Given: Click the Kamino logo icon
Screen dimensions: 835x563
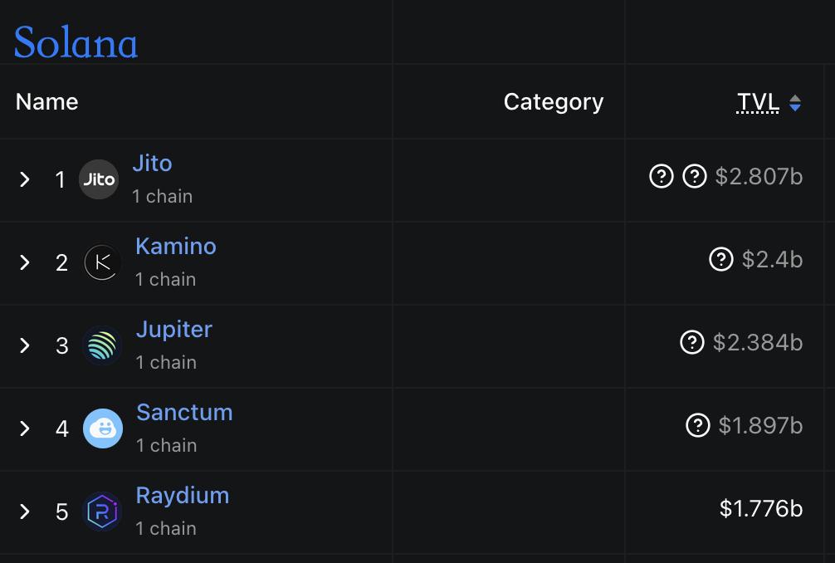Looking at the screenshot, I should pyautogui.click(x=102, y=262).
